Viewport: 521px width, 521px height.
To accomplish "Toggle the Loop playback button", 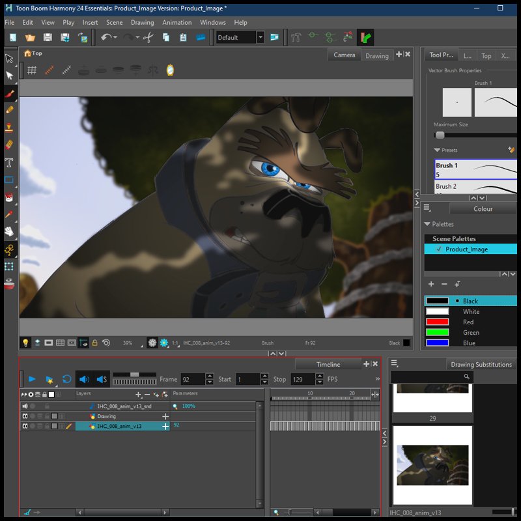I will [67, 379].
